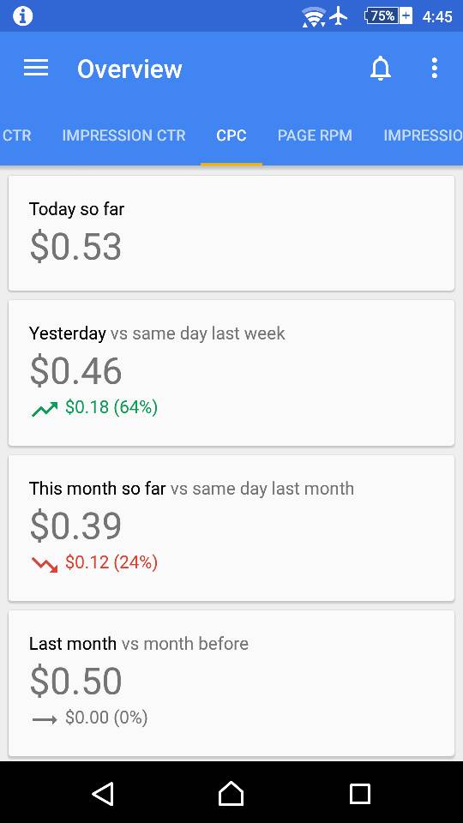
Task: Select the CPC tab
Action: pos(231,135)
